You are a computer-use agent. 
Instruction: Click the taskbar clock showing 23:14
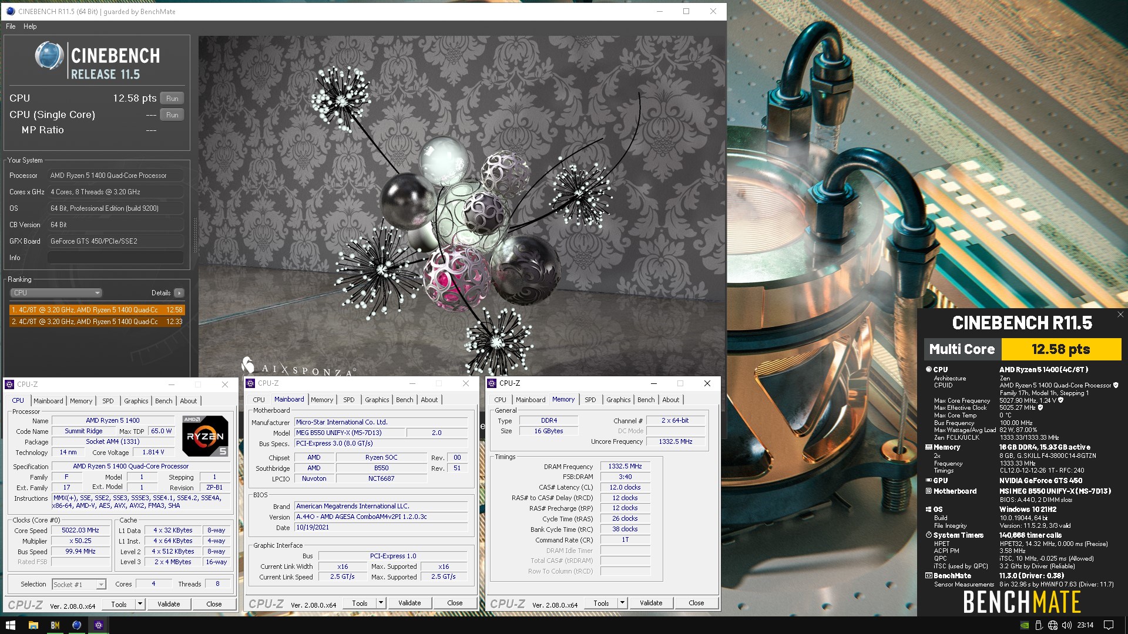point(1086,625)
